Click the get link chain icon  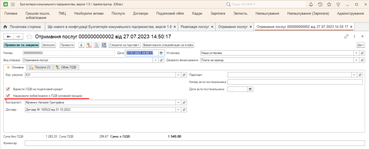click(x=346, y=37)
